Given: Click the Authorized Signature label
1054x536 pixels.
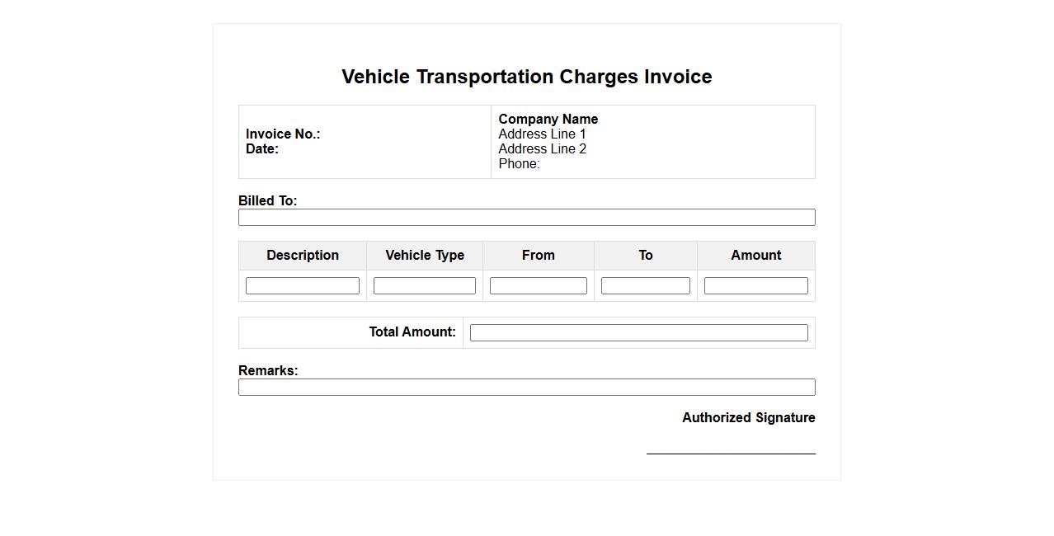Looking at the screenshot, I should (x=748, y=418).
